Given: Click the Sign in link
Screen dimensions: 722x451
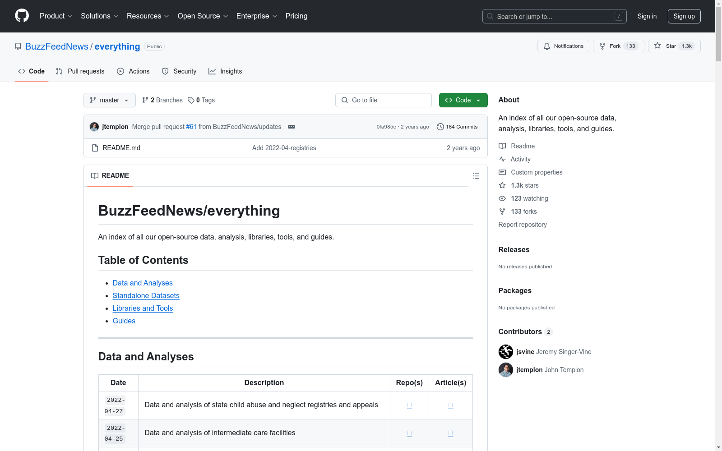Looking at the screenshot, I should [647, 16].
